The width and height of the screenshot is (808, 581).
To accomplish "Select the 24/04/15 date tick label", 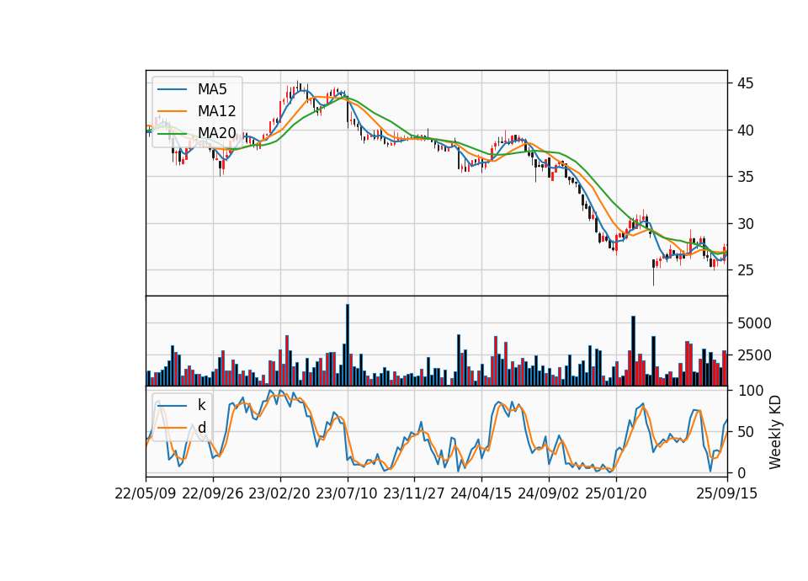I will pos(481,493).
